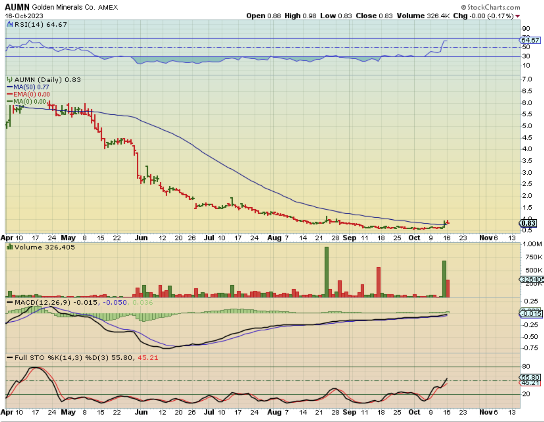The width and height of the screenshot is (544, 422).
Task: Click the Full STO legend dash marker
Action: (x=10, y=358)
